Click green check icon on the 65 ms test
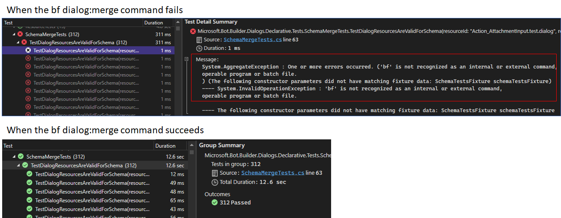This screenshot has height=218, width=561. (x=30, y=200)
